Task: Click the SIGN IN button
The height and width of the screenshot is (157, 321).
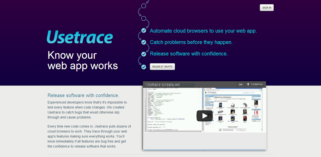Action: [267, 8]
